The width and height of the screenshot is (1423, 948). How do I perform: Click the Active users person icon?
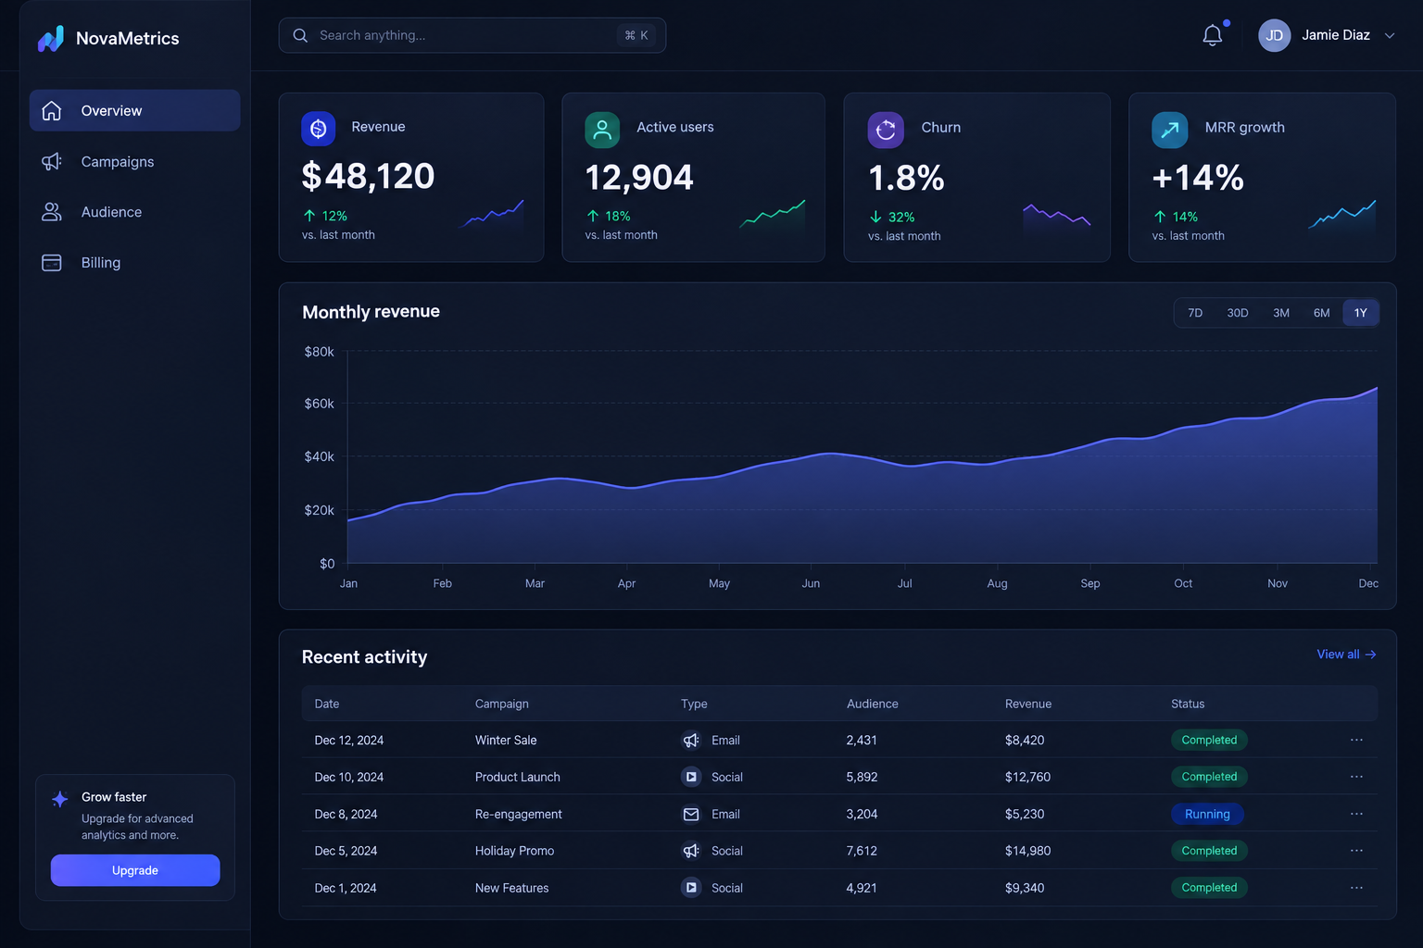point(602,130)
